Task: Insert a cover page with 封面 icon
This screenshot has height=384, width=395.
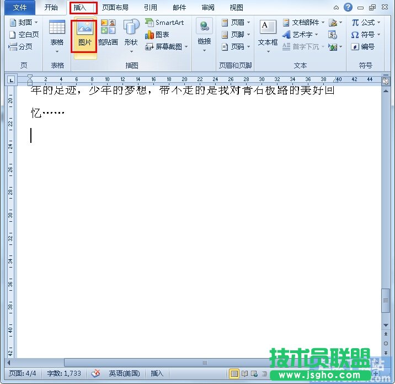Action: pos(13,23)
